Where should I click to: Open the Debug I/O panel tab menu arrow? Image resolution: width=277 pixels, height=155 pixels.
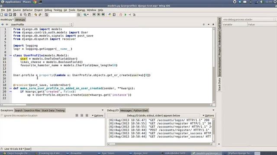213,110
